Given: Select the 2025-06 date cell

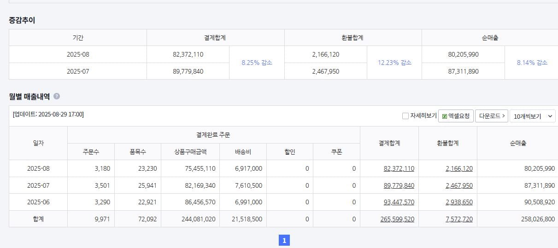Looking at the screenshot, I should (38, 202).
